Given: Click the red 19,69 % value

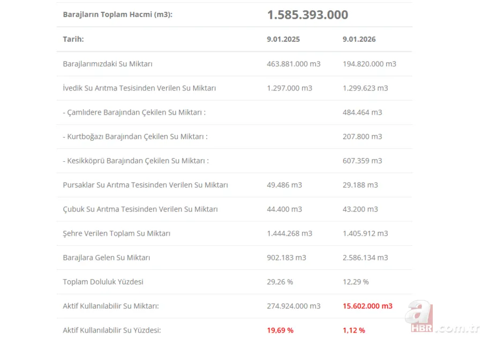Looking at the screenshot, I should (280, 330).
